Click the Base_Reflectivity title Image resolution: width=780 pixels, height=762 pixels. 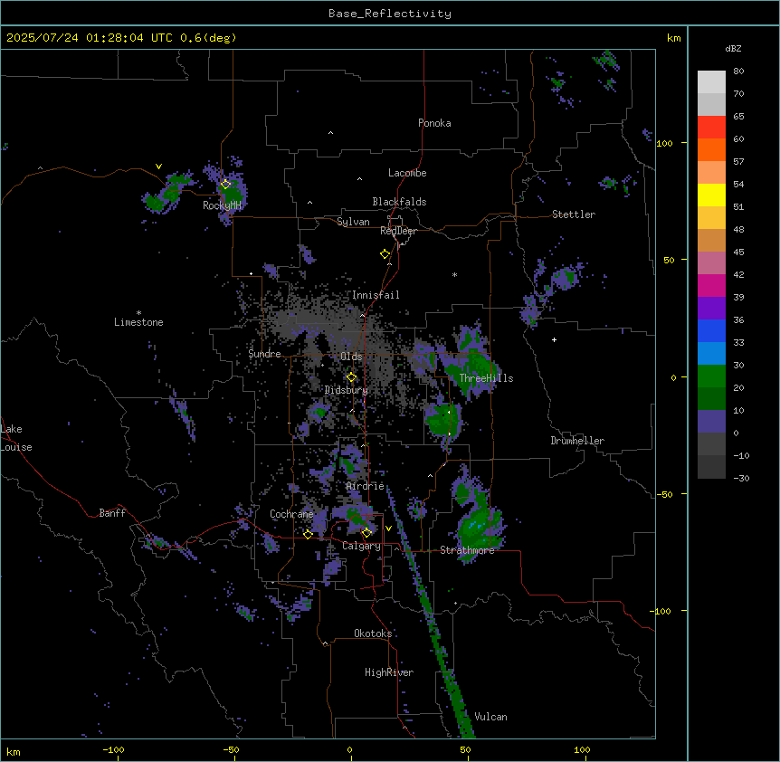(390, 14)
